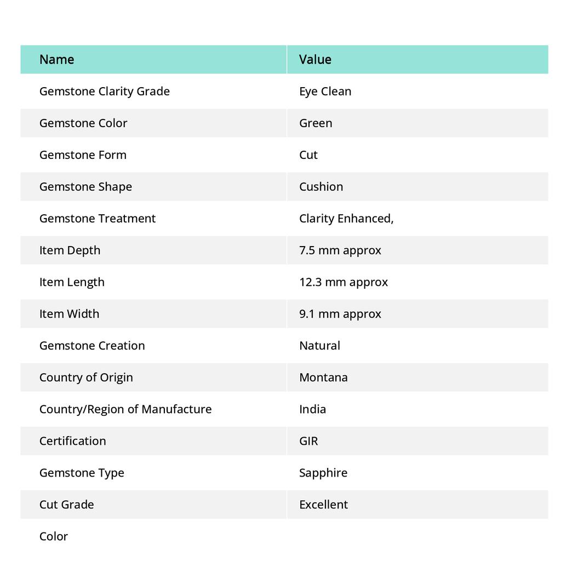The image size is (561, 561).
Task: Select the Item Depth label
Action: (70, 250)
